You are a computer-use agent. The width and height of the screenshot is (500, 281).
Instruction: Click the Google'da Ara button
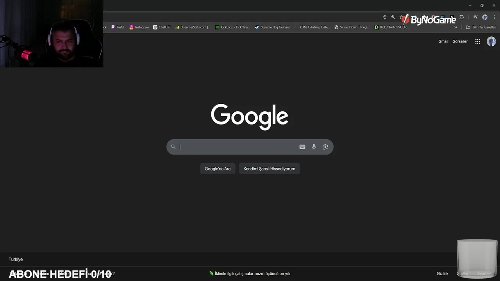pos(218,169)
